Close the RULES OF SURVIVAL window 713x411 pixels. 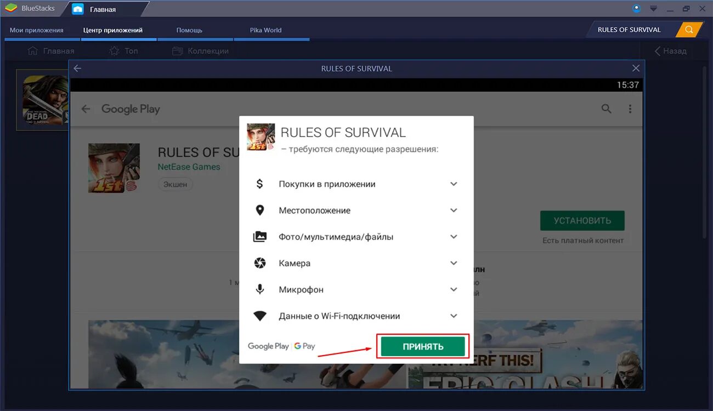pyautogui.click(x=636, y=68)
